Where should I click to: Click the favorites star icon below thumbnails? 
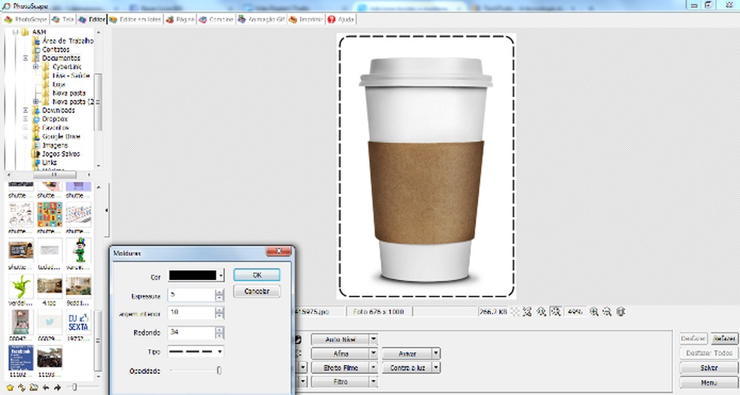tap(10, 387)
